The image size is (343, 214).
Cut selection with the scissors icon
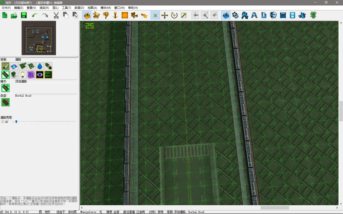pyautogui.click(x=56, y=15)
